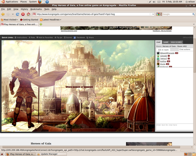Viewport: 196px width, 156px height.
Task: Open WilsonOfCanada user profile link
Action: click(167, 53)
